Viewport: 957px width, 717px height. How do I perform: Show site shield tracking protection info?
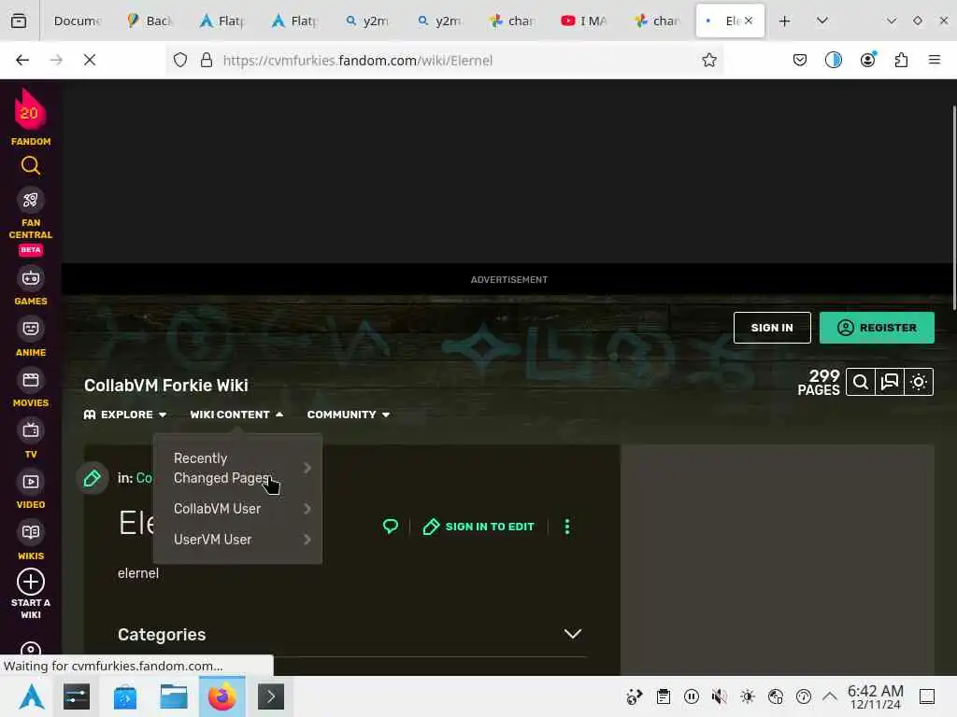[180, 60]
